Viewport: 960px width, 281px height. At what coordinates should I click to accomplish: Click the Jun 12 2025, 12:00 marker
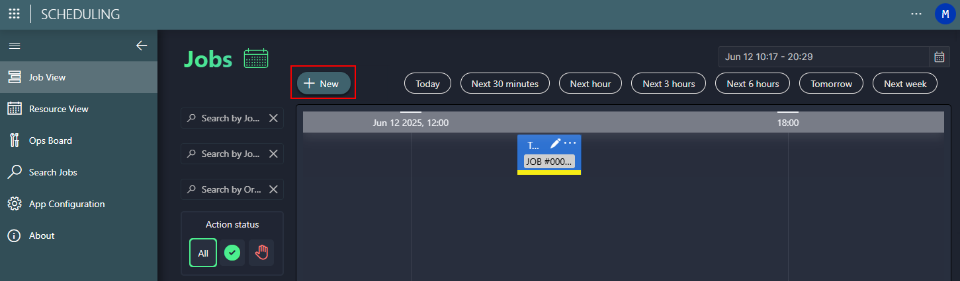tap(411, 123)
